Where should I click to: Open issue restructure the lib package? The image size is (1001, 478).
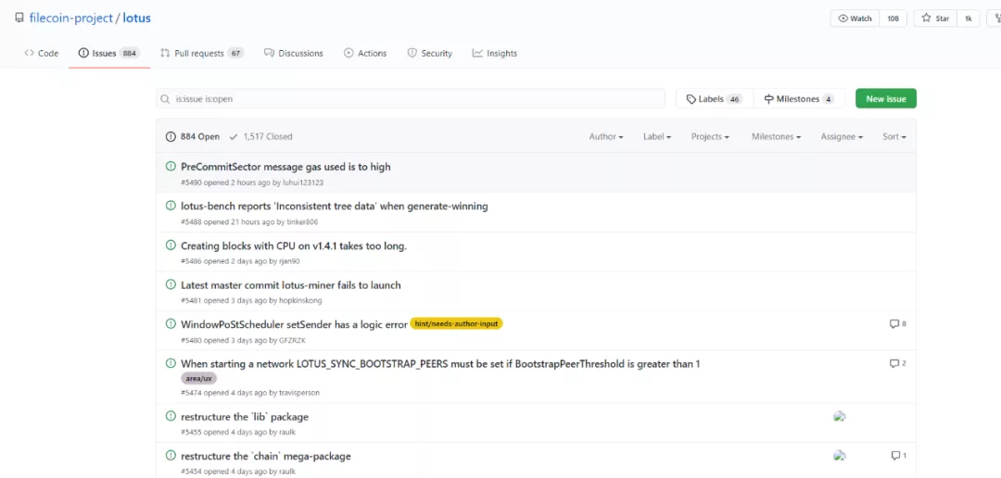coord(245,417)
